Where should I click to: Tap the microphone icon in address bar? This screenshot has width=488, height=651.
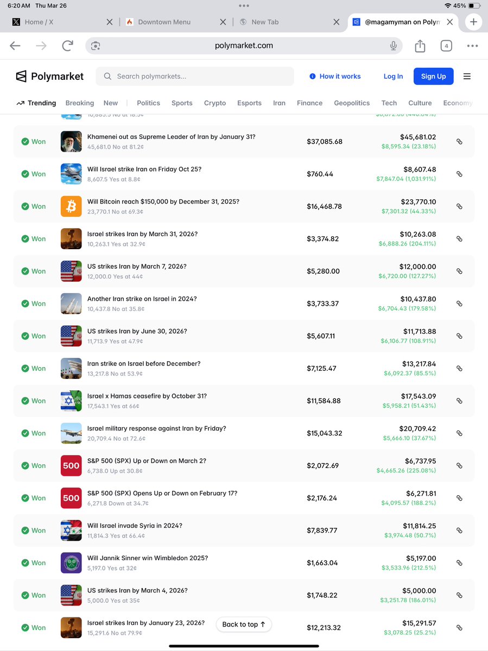pos(393,46)
